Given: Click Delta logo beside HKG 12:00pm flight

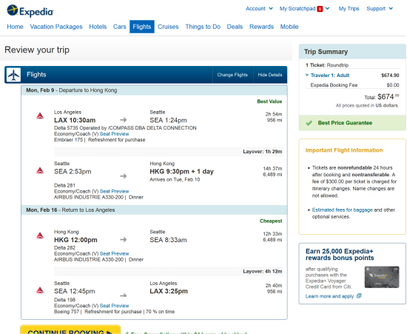Looking at the screenshot, I should [x=40, y=236].
